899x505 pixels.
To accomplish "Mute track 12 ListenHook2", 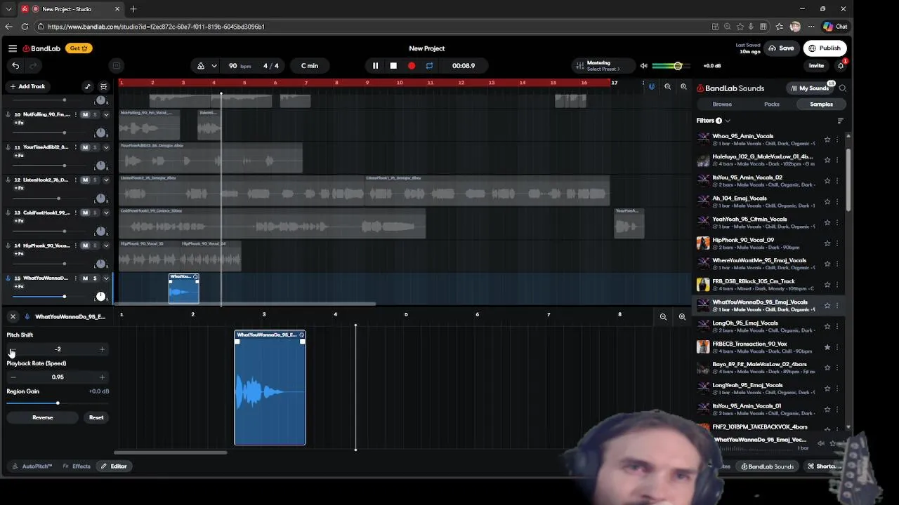I will (85, 180).
